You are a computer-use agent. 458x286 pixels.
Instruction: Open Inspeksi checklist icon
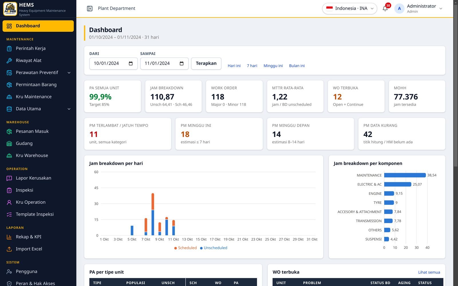9,190
